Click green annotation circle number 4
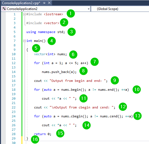The height and width of the screenshot is (144, 149). click(52, 41)
